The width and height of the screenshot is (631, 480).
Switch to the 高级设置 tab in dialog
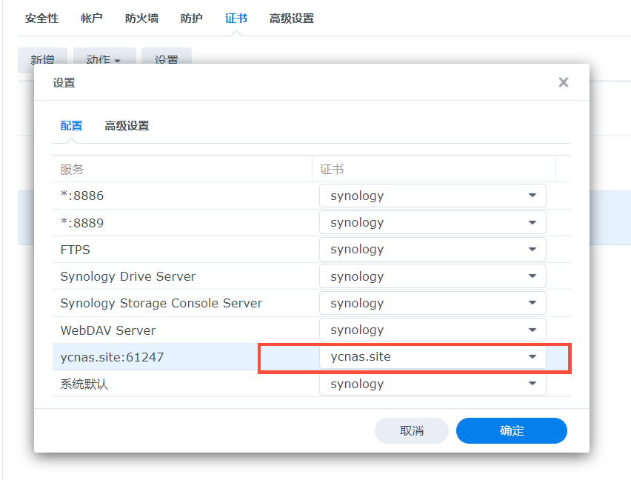coord(127,126)
